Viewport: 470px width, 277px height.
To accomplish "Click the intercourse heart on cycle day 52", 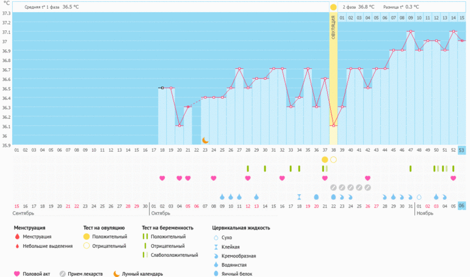I will 454,178.
